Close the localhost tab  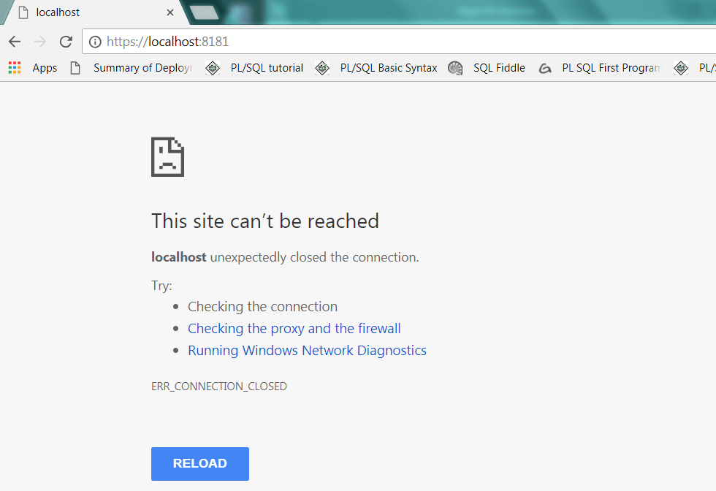coord(170,13)
